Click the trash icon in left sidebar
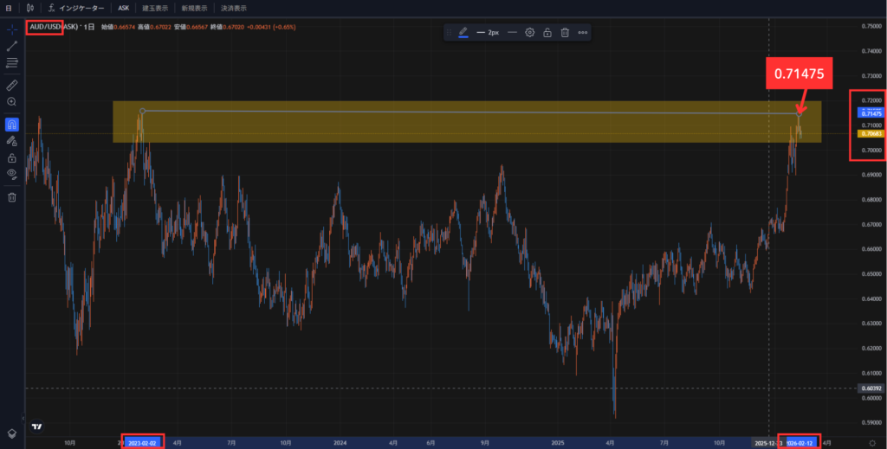The height and width of the screenshot is (449, 887). point(12,197)
